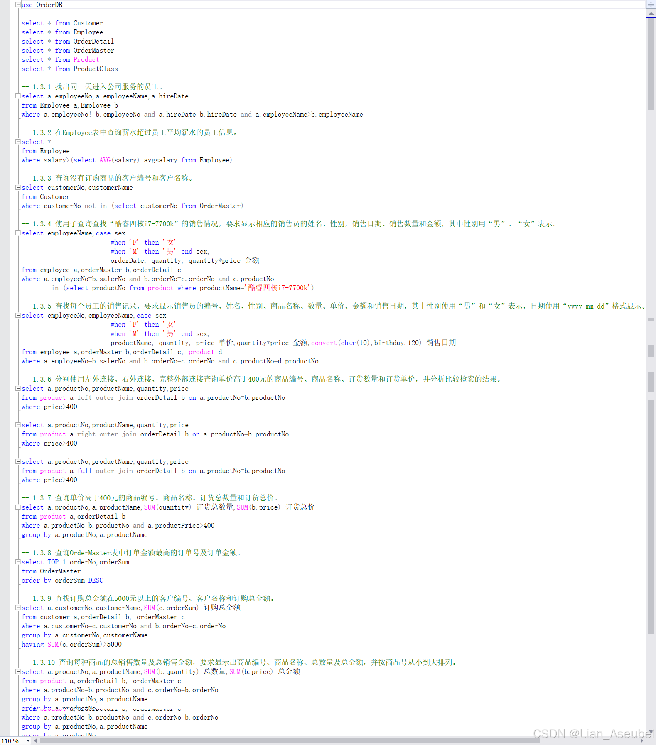Click the where clause comparing a.hireDate=b.hireDate
The height and width of the screenshot is (745, 656).
point(192,115)
